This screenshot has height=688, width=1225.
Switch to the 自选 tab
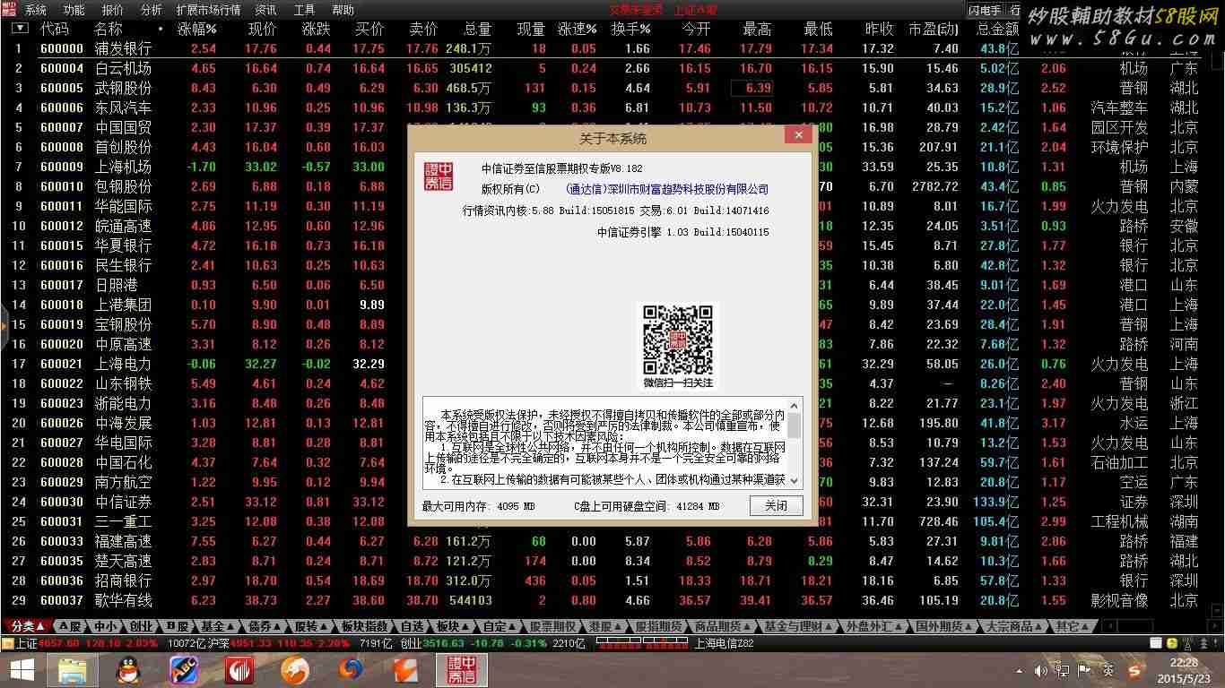[412, 626]
